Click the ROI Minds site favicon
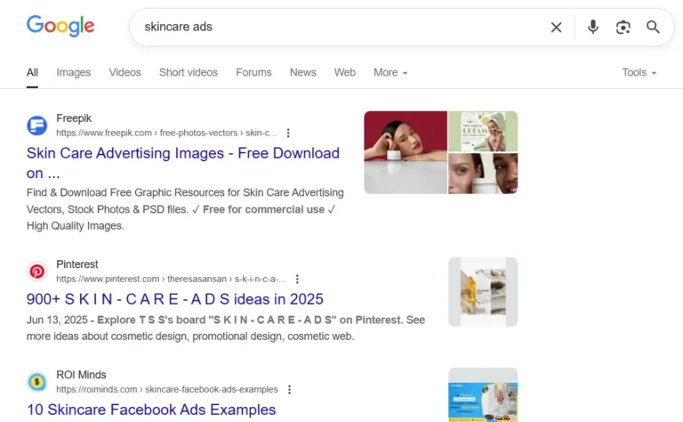 37,382
